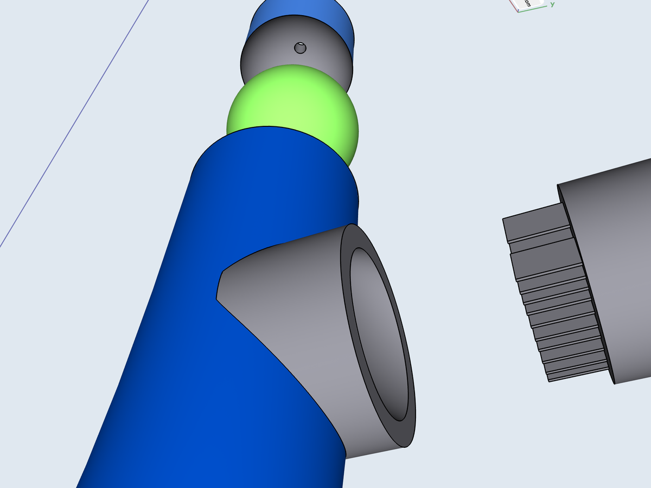This screenshot has height=488, width=651.
Task: Select the small hole in the gray cylinder
Action: point(300,48)
